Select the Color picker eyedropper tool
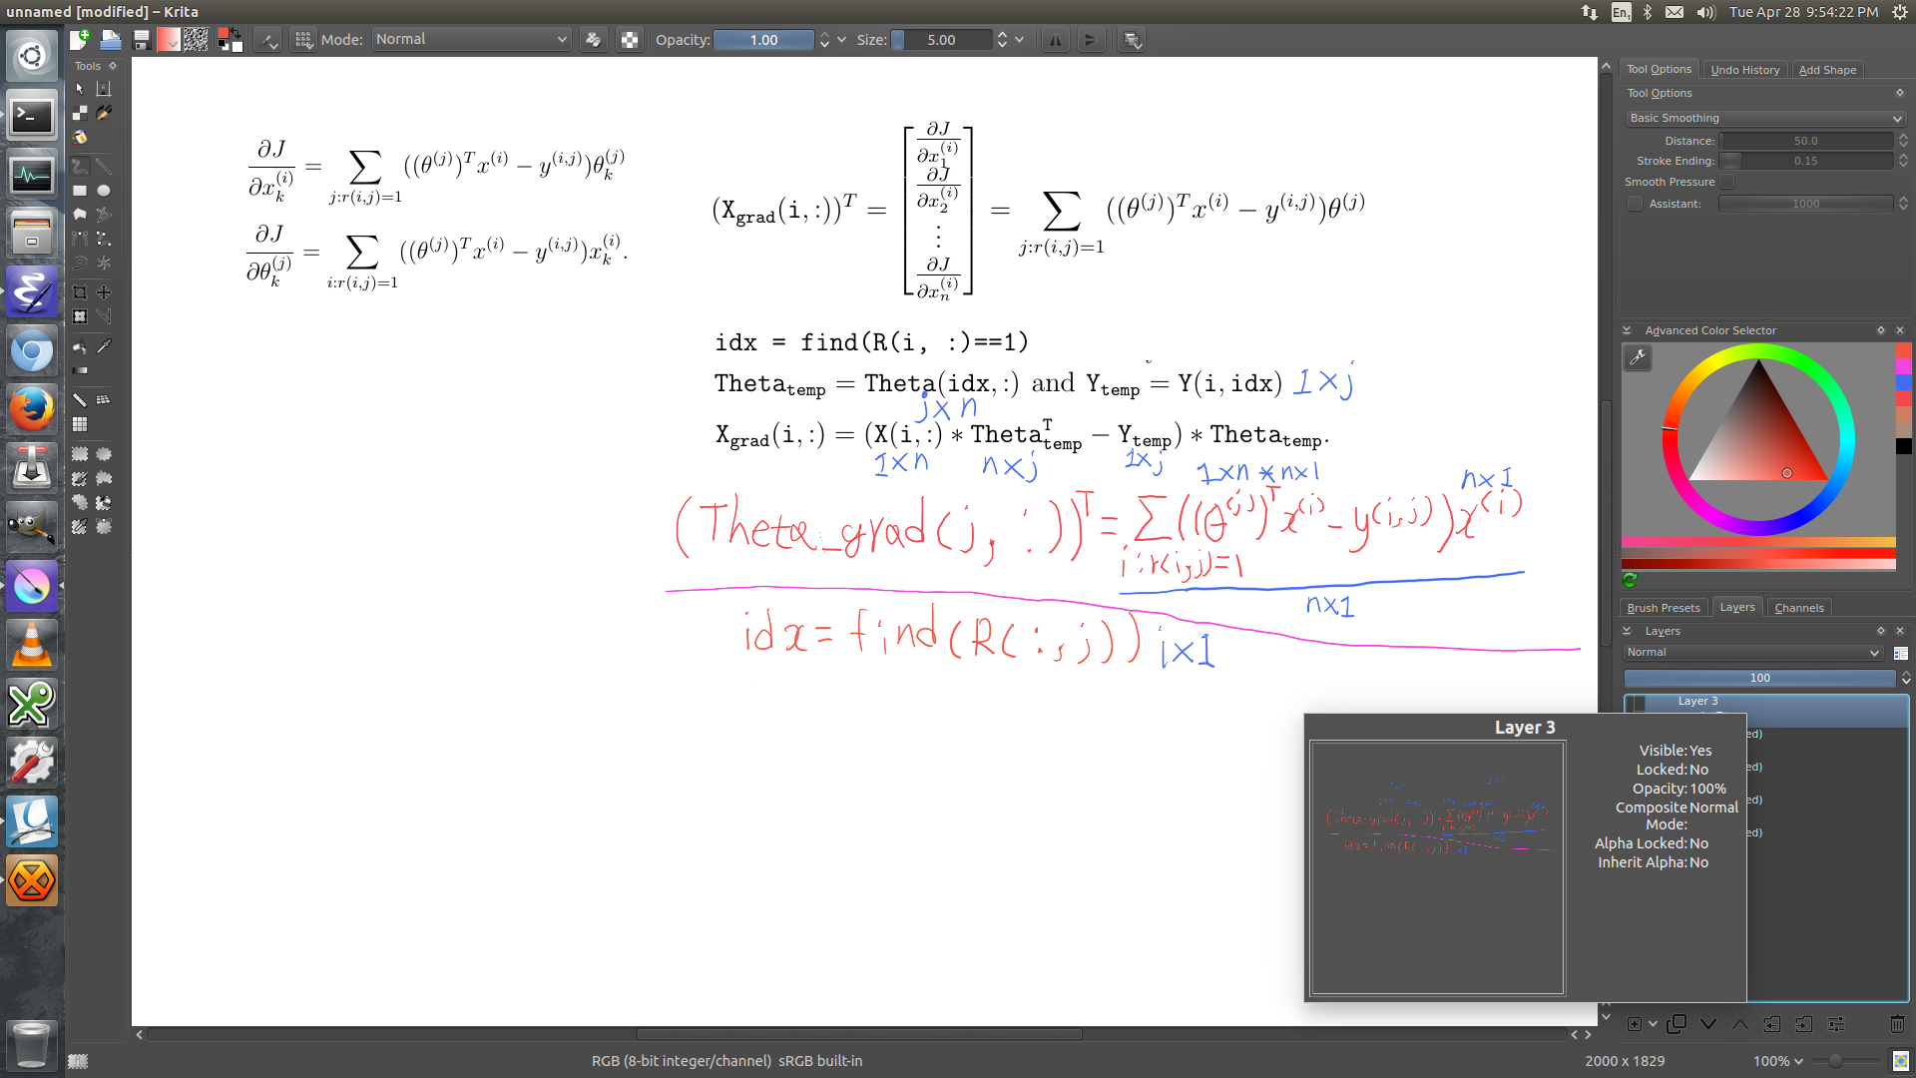This screenshot has width=1916, height=1078. pyautogui.click(x=104, y=347)
